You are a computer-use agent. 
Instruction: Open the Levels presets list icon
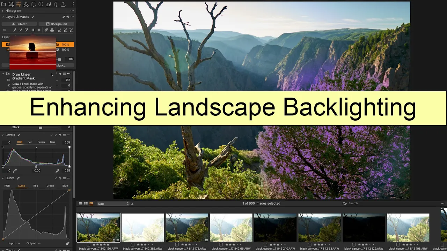pyautogui.click(x=64, y=135)
